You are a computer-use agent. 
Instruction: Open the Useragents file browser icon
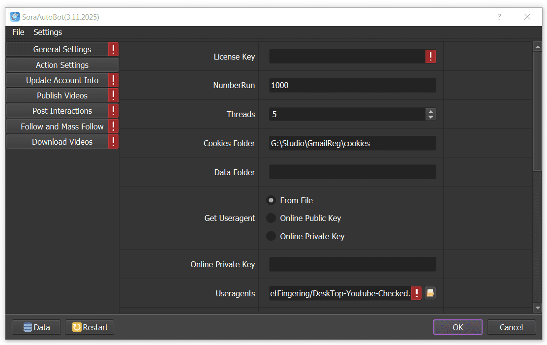[429, 293]
